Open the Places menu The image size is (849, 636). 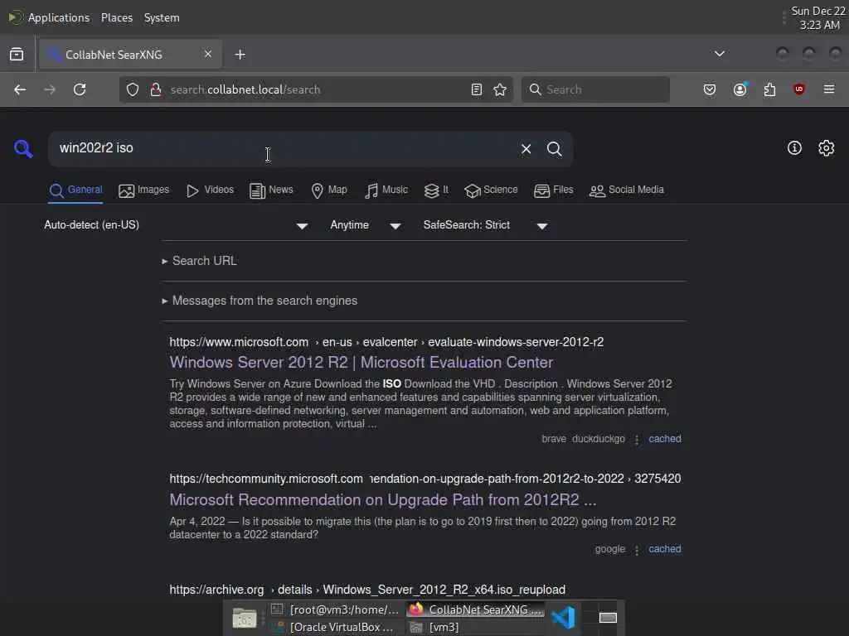click(116, 17)
